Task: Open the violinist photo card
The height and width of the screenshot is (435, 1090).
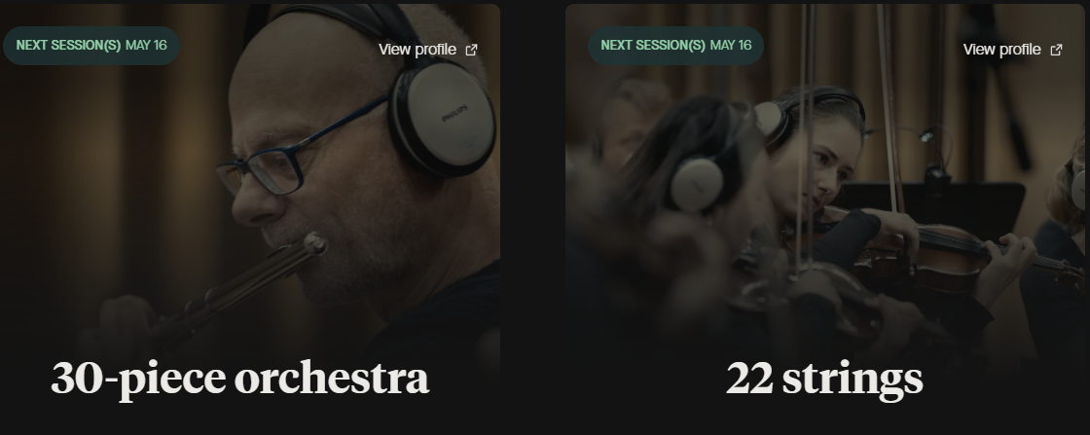Action: click(825, 215)
